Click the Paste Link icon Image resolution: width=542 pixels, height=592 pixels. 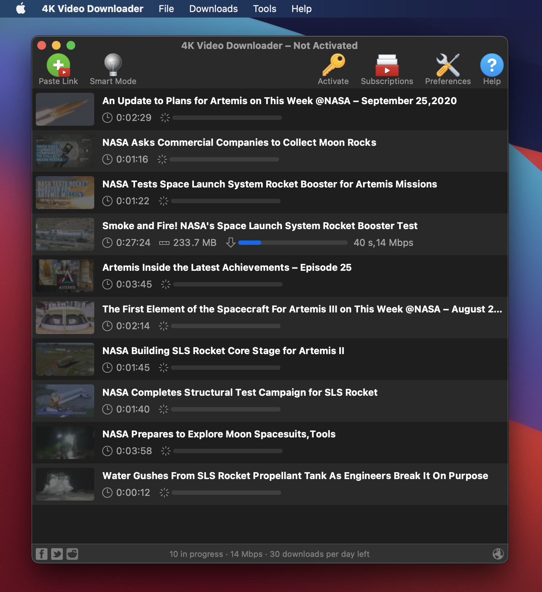tap(58, 66)
